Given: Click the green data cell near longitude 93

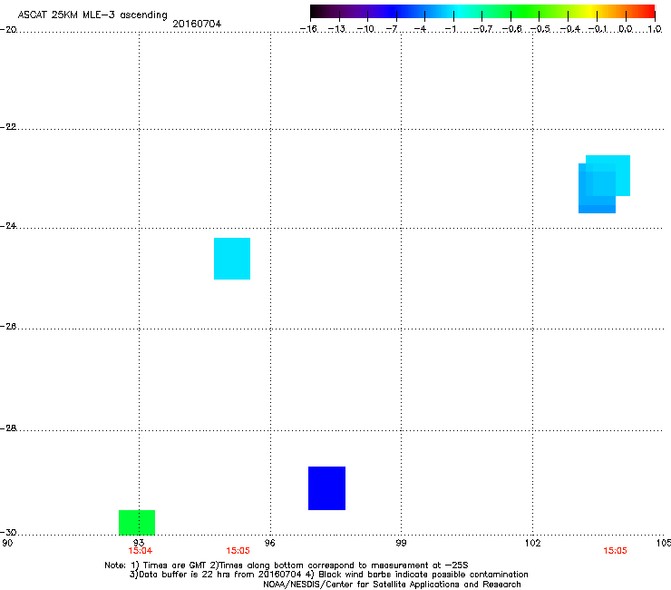Looking at the screenshot, I should point(137,522).
